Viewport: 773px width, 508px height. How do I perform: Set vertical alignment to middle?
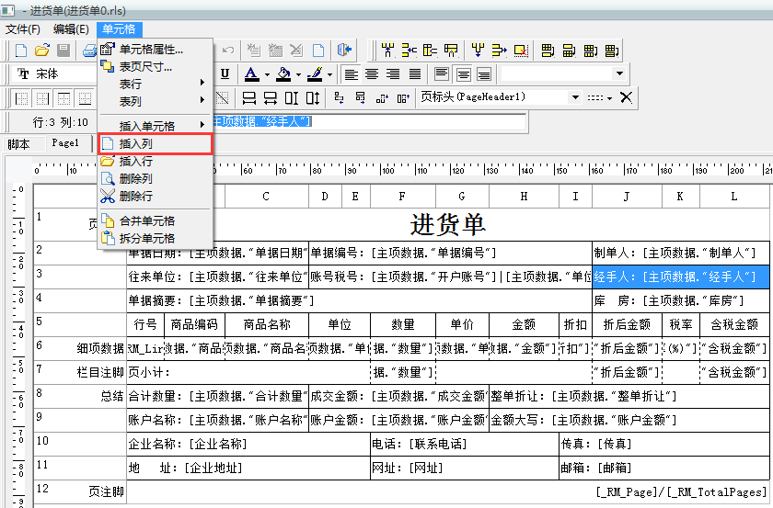(x=463, y=73)
